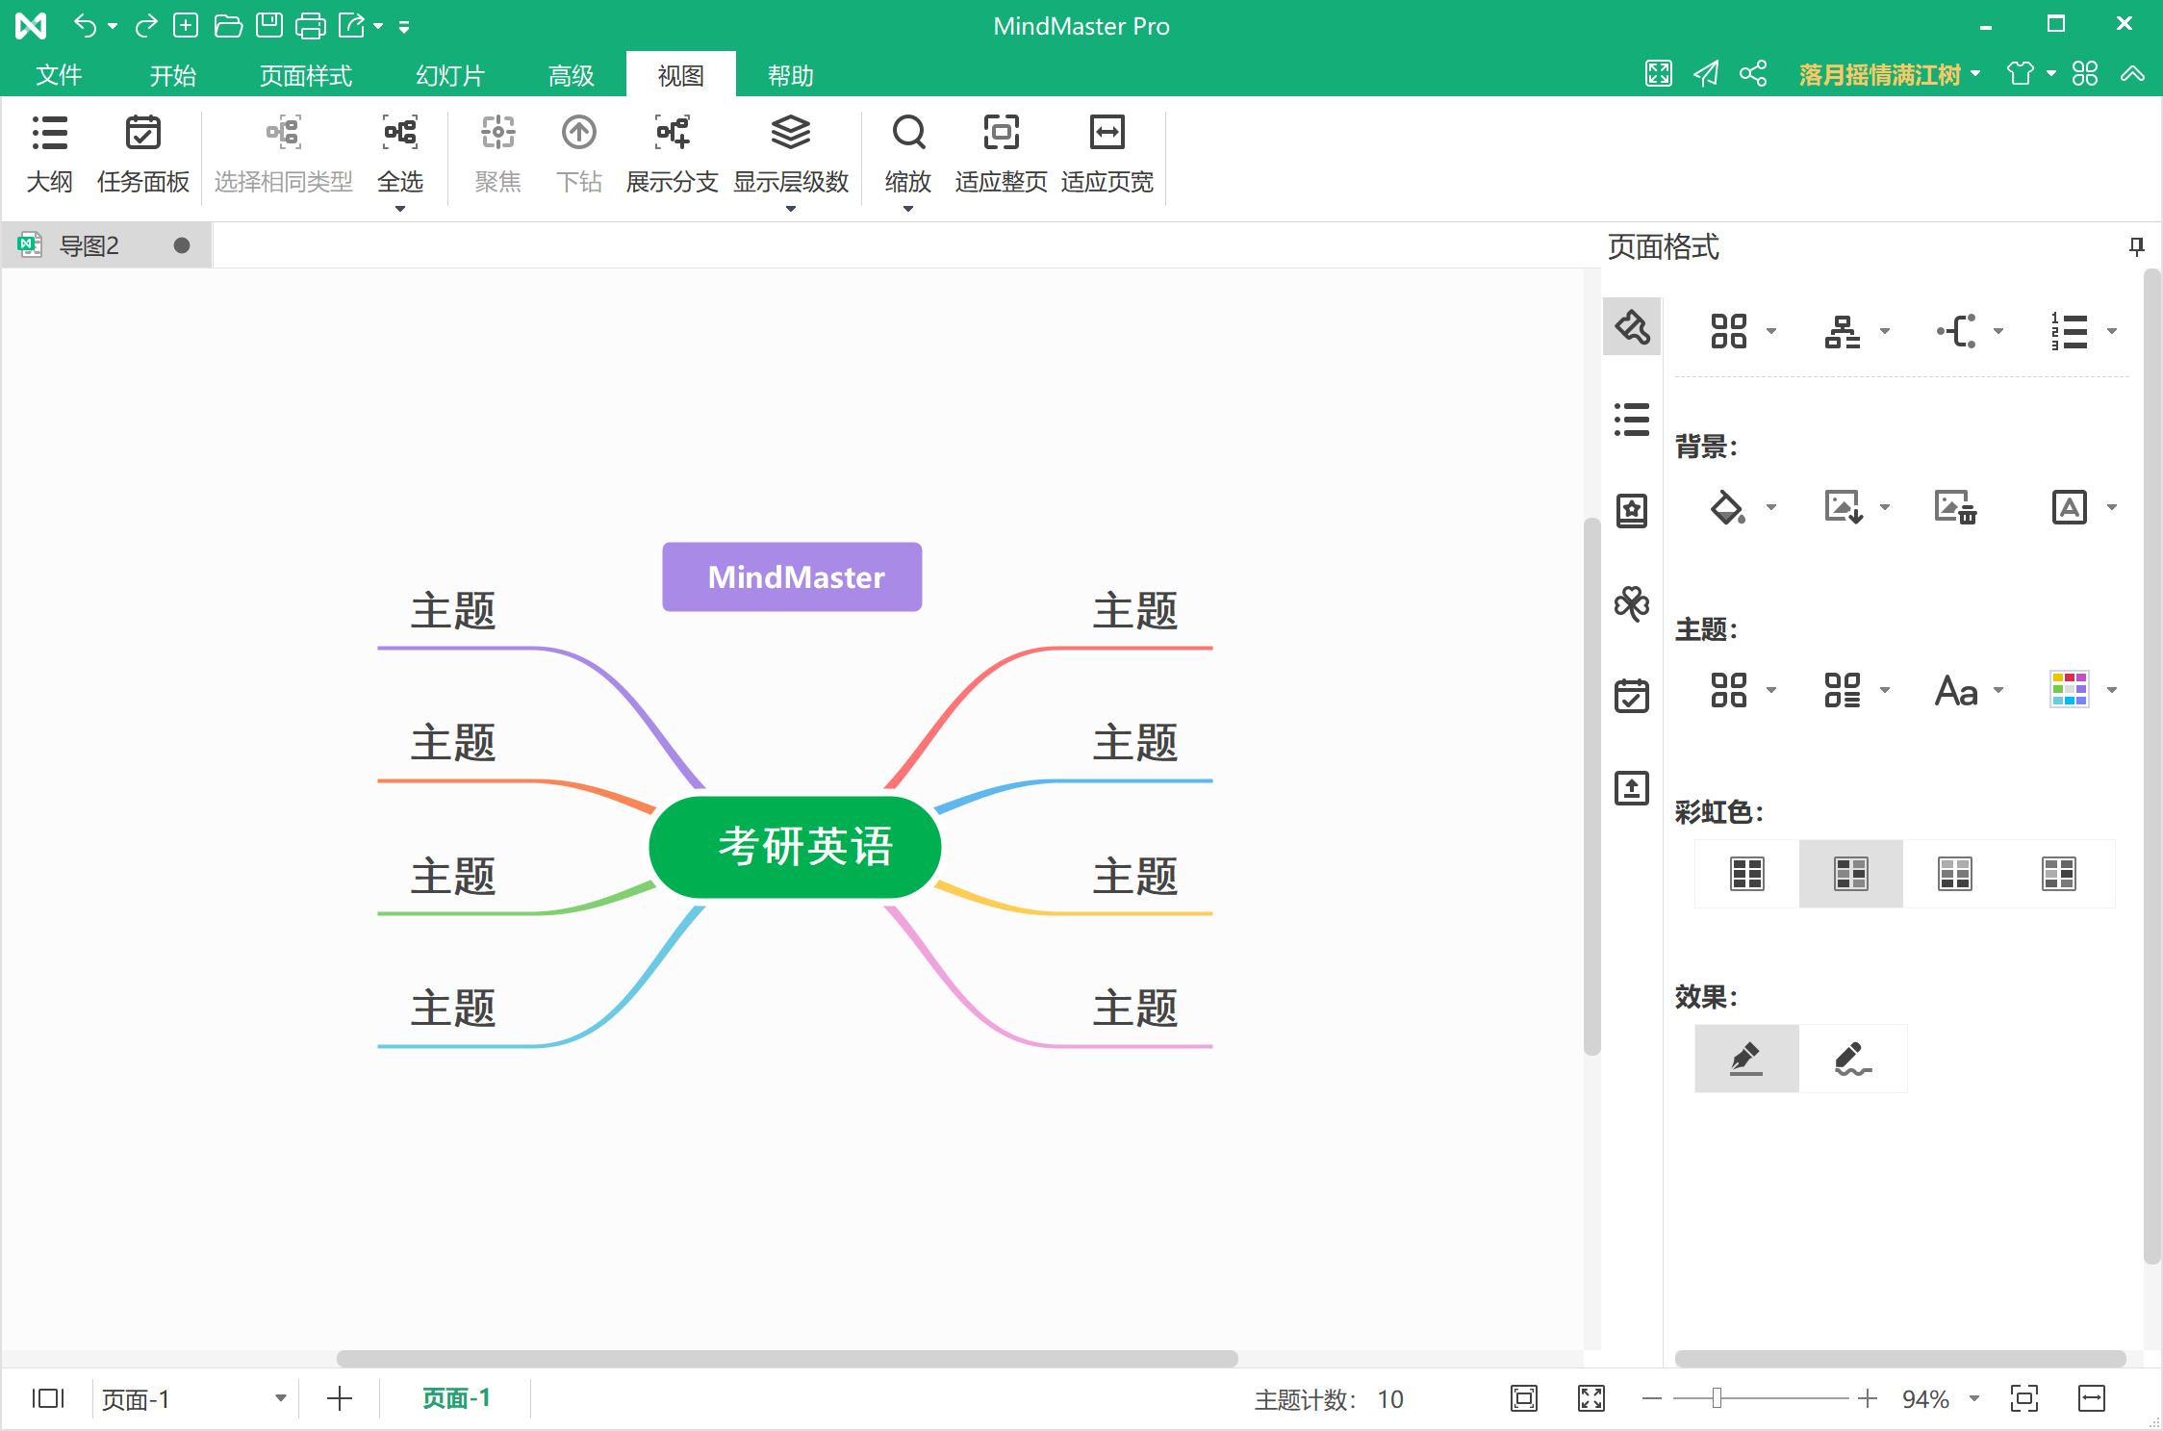Expand background image dropdown
This screenshot has width=2163, height=1431.
point(1885,507)
